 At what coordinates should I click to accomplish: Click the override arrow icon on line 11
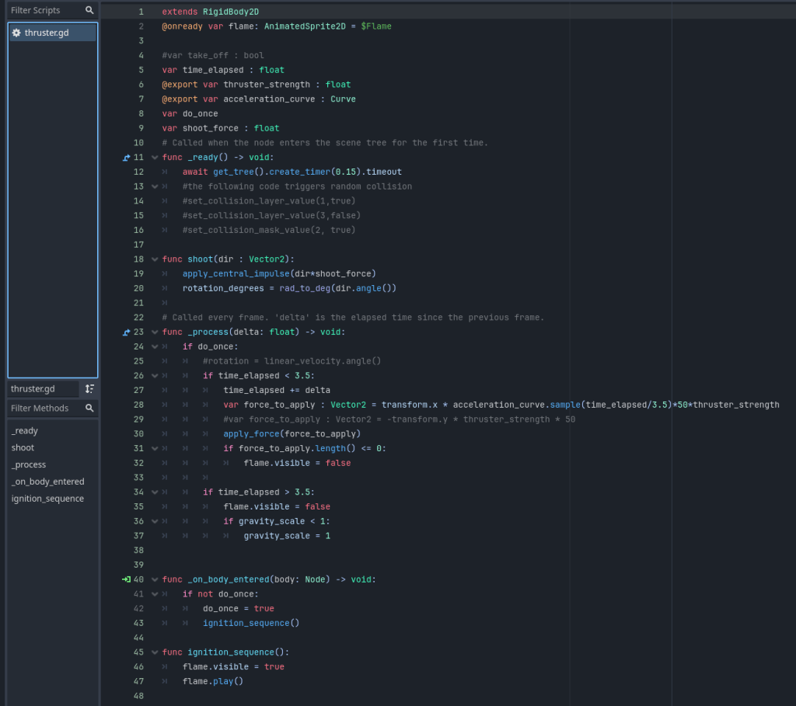pyautogui.click(x=127, y=158)
